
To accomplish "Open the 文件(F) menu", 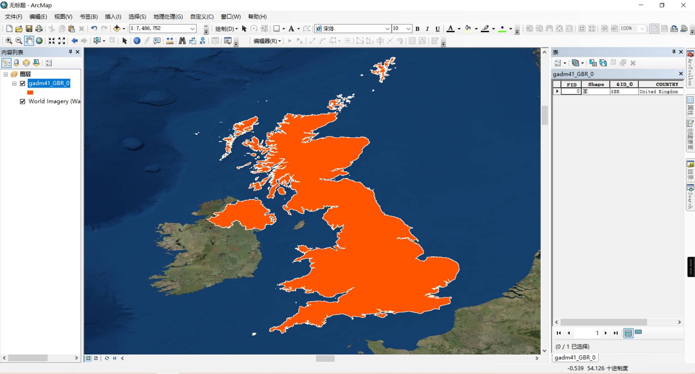I will [x=13, y=17].
